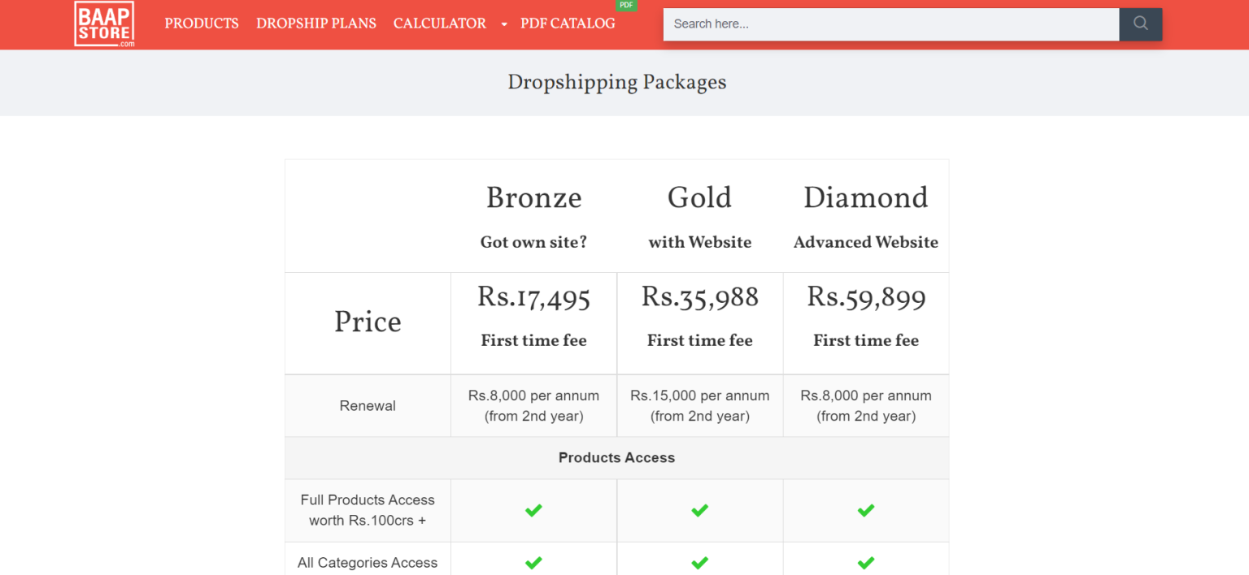Open the Products menu
This screenshot has height=575, width=1249.
tap(202, 24)
